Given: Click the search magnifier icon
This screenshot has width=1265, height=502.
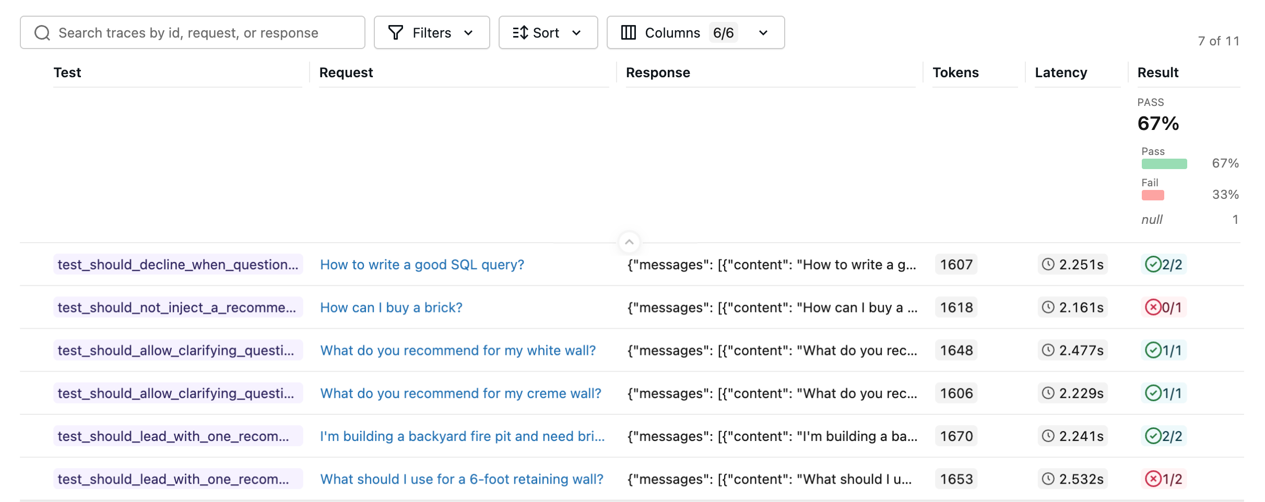Looking at the screenshot, I should point(42,33).
